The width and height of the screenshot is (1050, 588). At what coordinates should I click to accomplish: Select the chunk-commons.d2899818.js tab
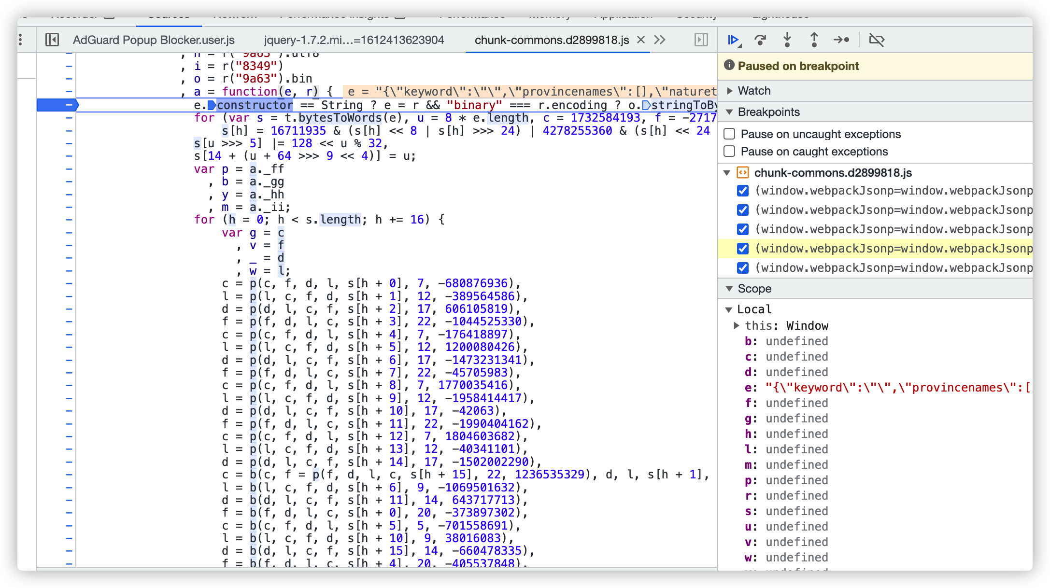(x=552, y=40)
